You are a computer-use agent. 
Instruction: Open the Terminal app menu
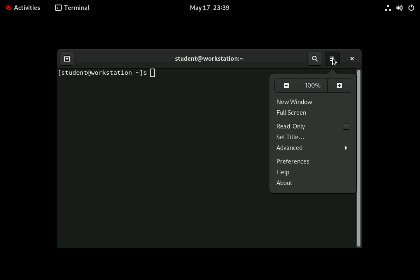(72, 8)
